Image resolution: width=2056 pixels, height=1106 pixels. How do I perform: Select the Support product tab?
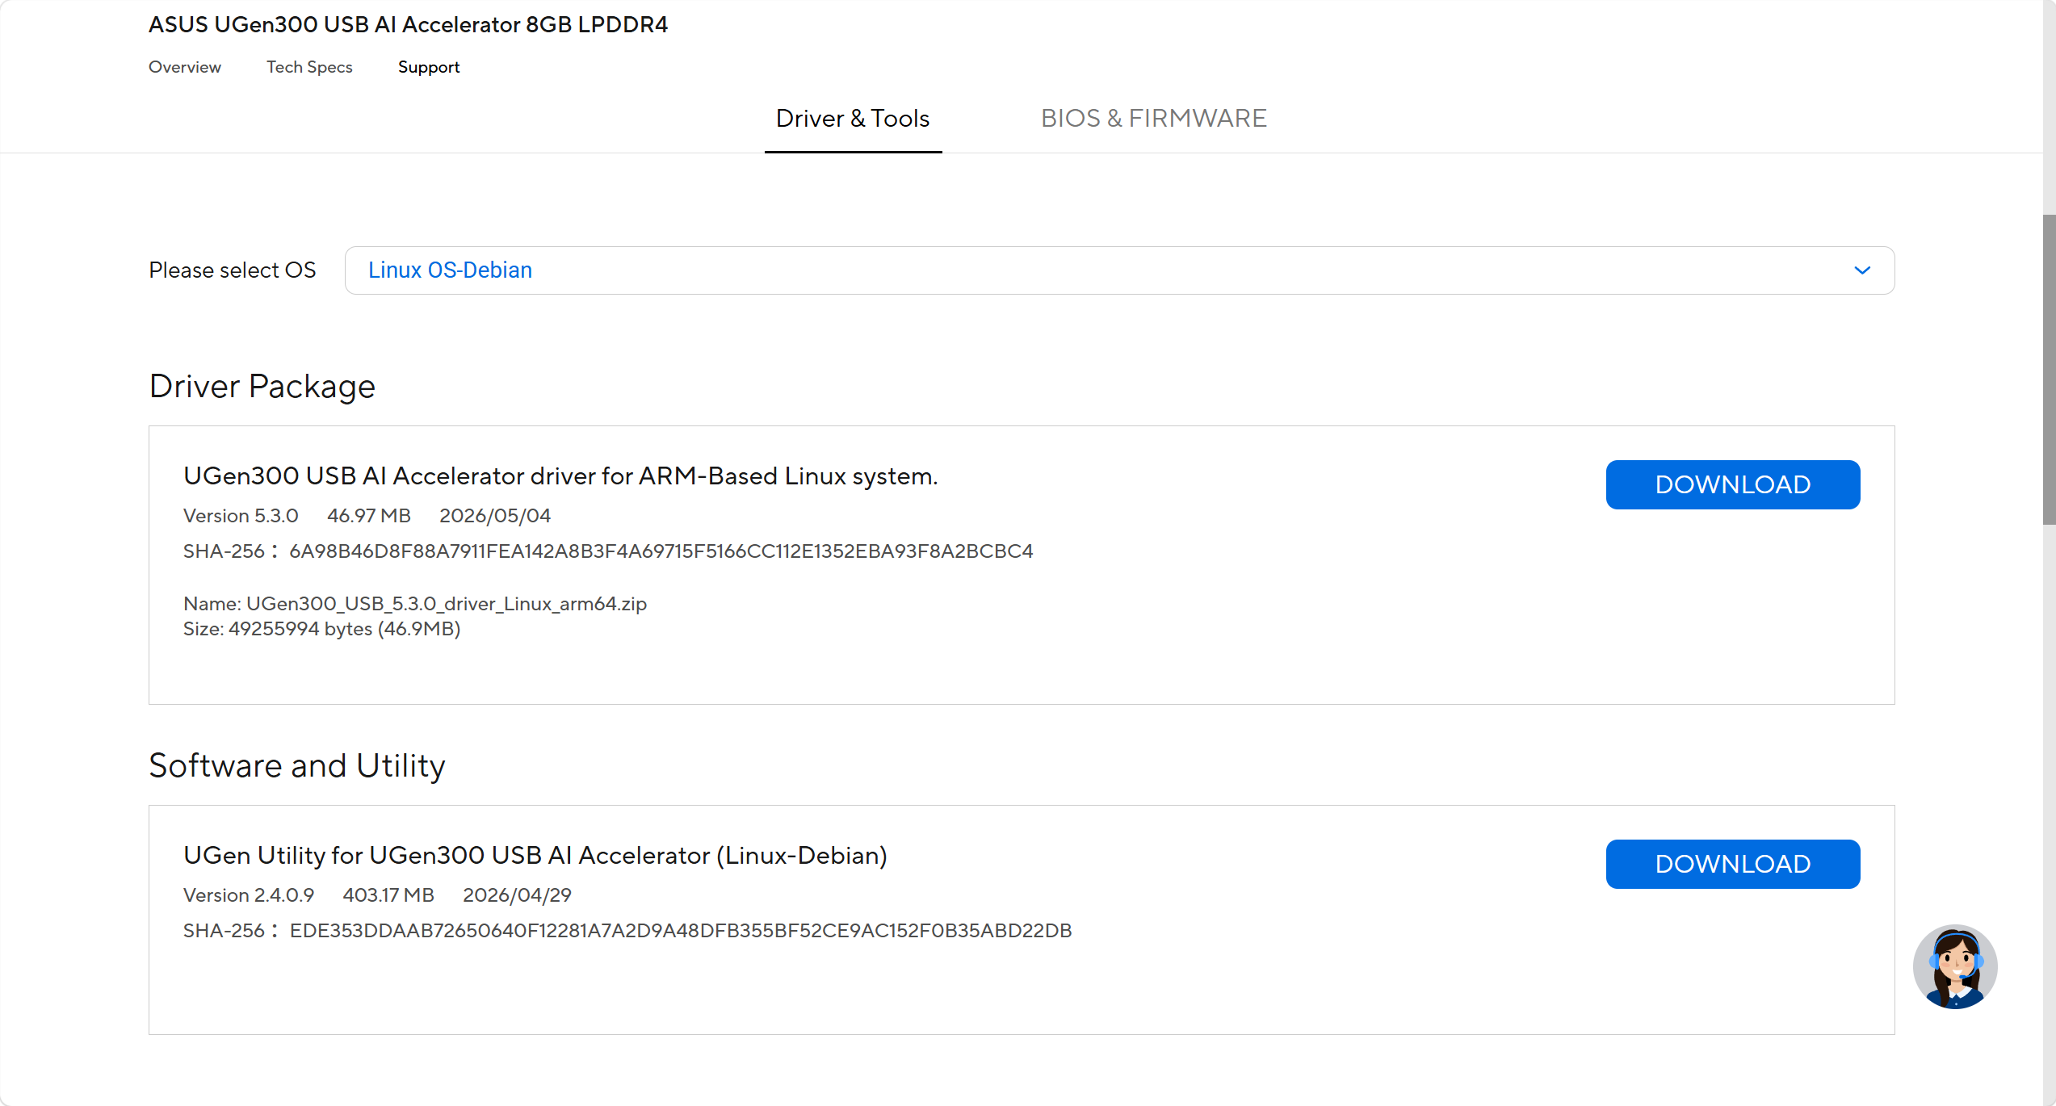click(429, 67)
